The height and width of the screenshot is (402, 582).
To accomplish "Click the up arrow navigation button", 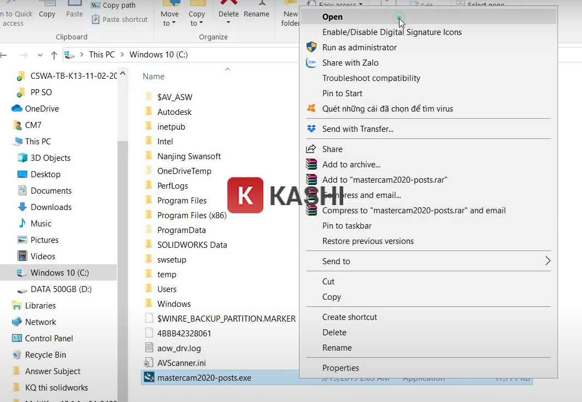I will 54,55.
